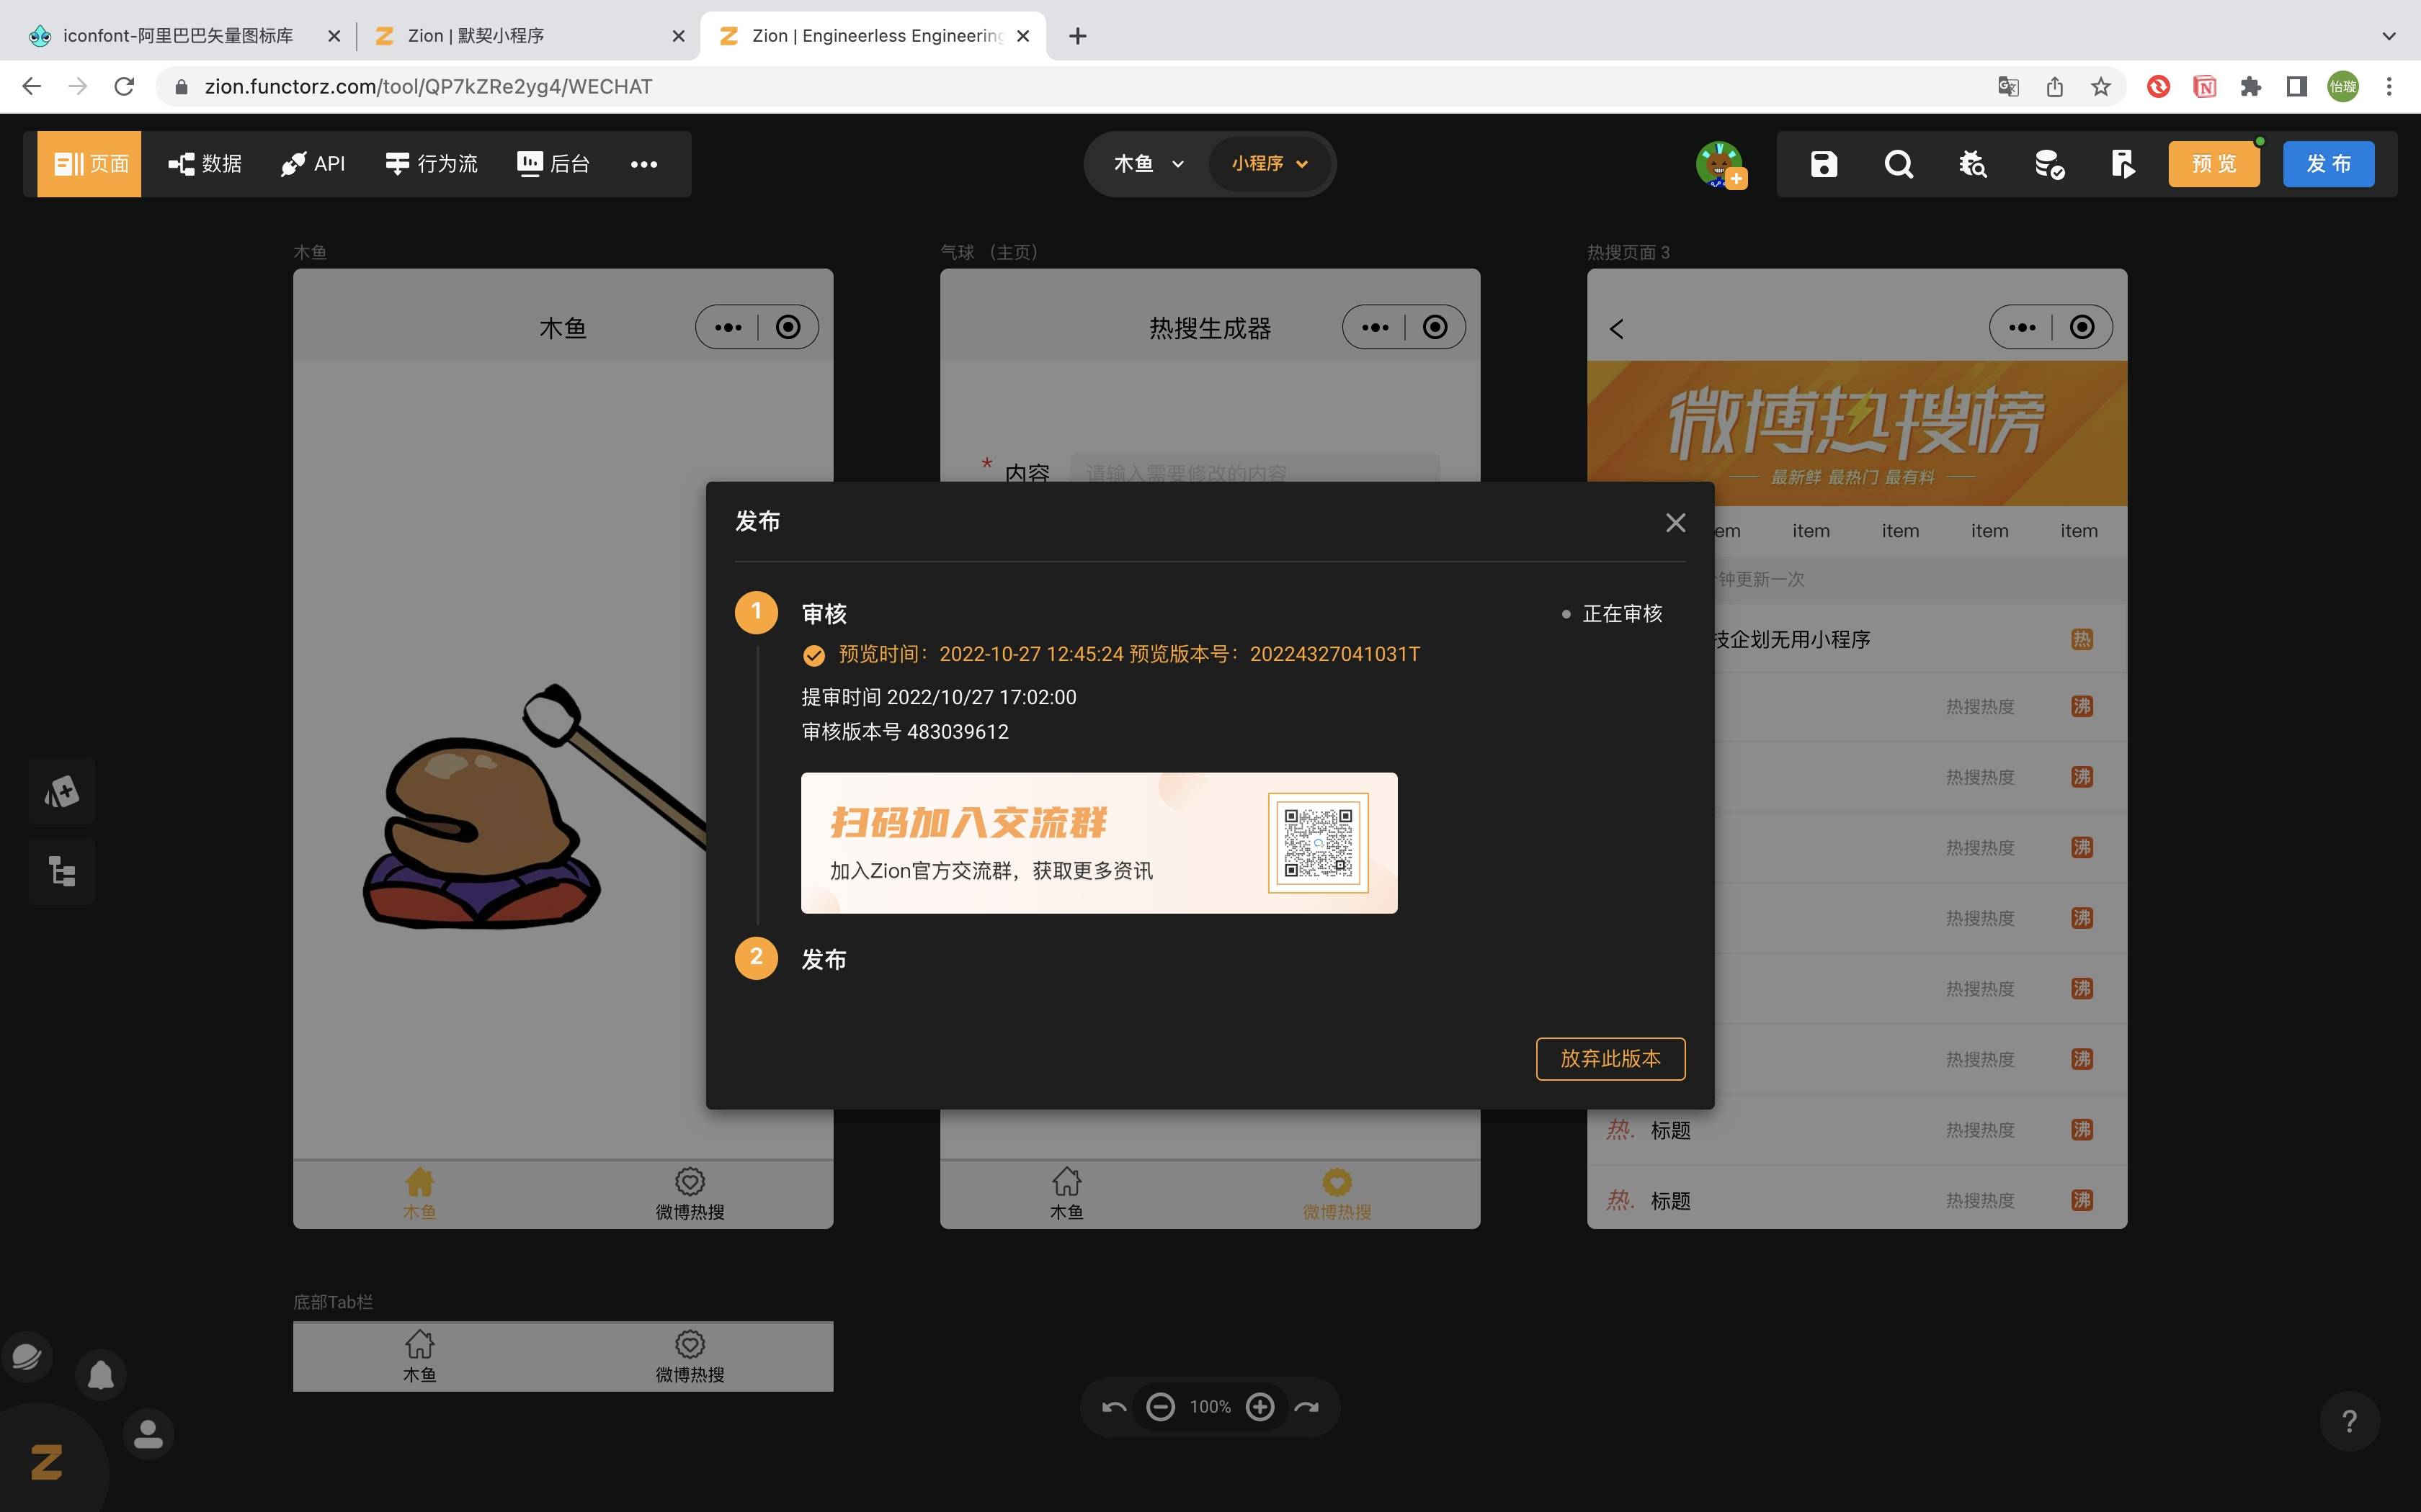Click the 热搜页面 3 page label
2421x1512 pixels.
coord(1628,252)
